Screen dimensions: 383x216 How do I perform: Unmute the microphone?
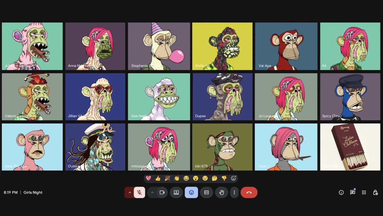pos(139,192)
